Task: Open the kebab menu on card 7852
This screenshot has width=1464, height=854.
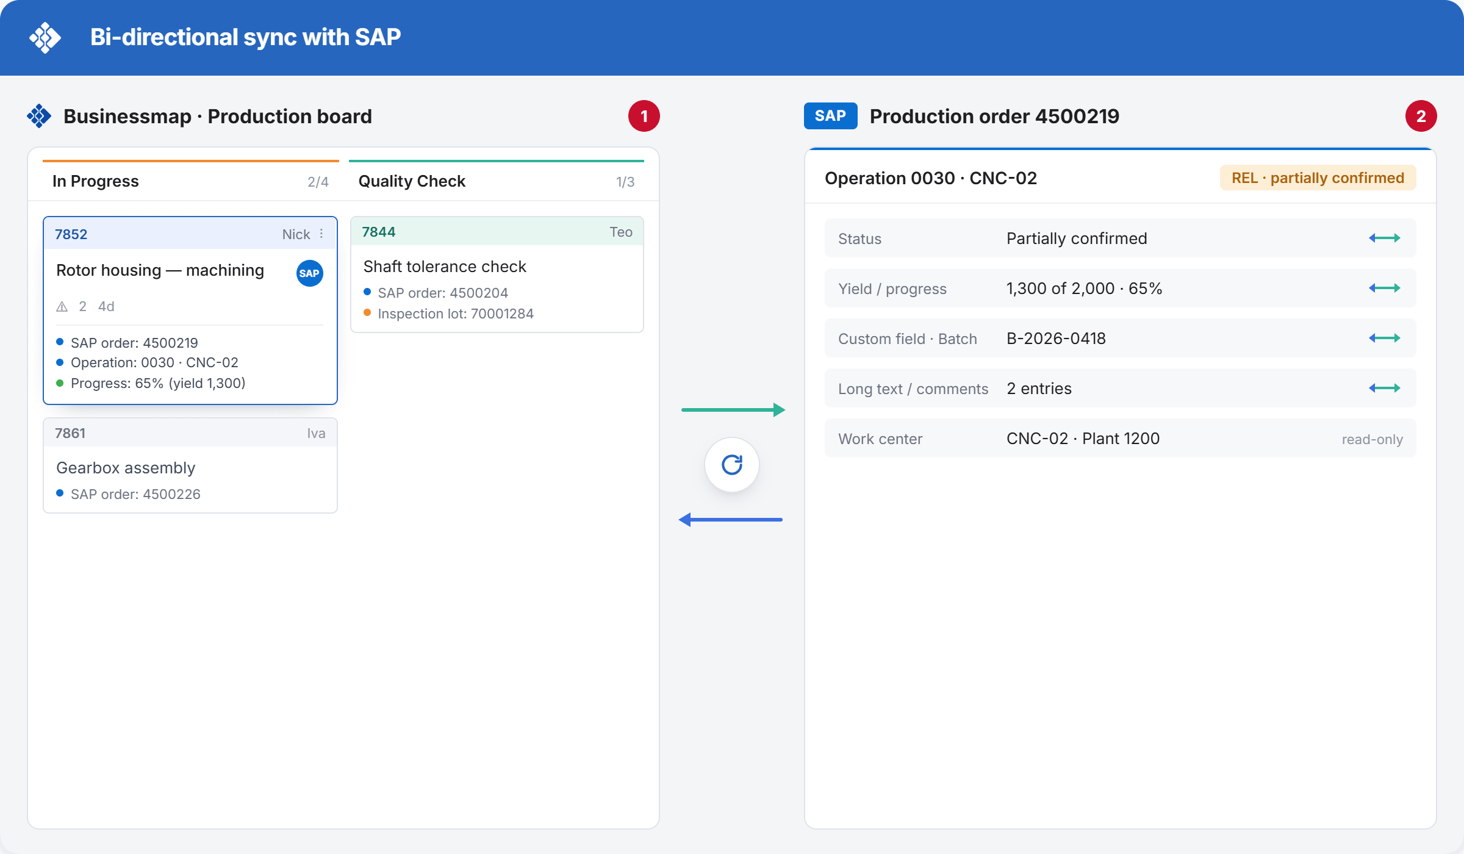Action: pyautogui.click(x=321, y=234)
